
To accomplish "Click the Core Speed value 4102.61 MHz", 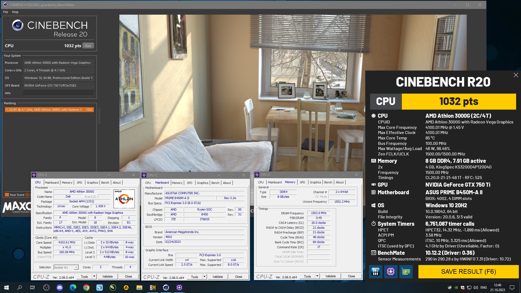I will coord(67,242).
